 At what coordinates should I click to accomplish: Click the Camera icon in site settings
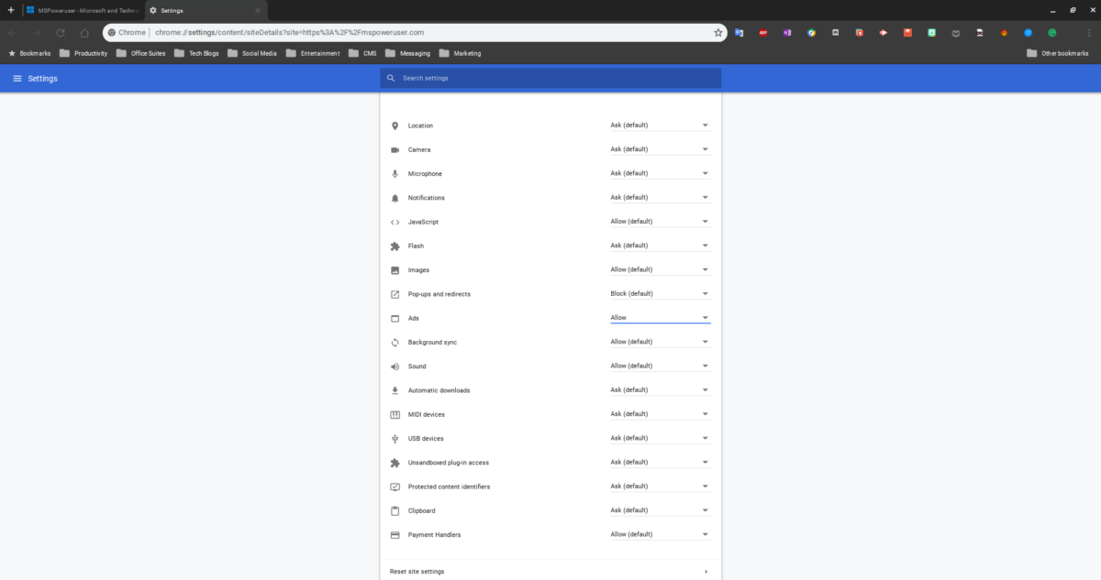(x=395, y=148)
